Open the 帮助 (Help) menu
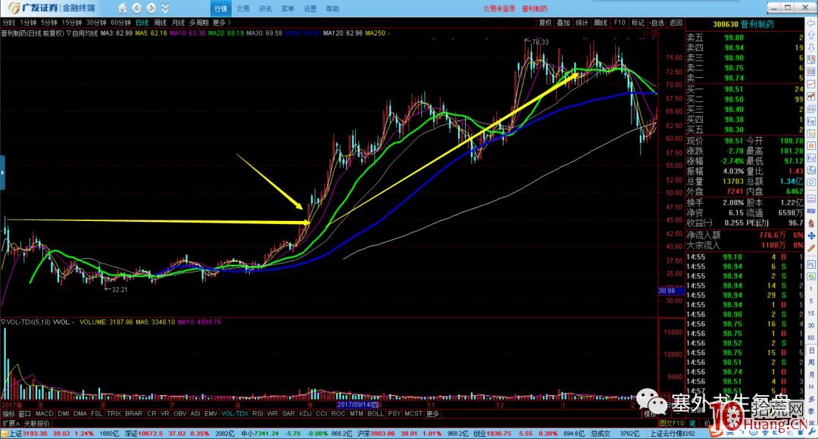This screenshot has height=439, width=818. pyautogui.click(x=333, y=8)
